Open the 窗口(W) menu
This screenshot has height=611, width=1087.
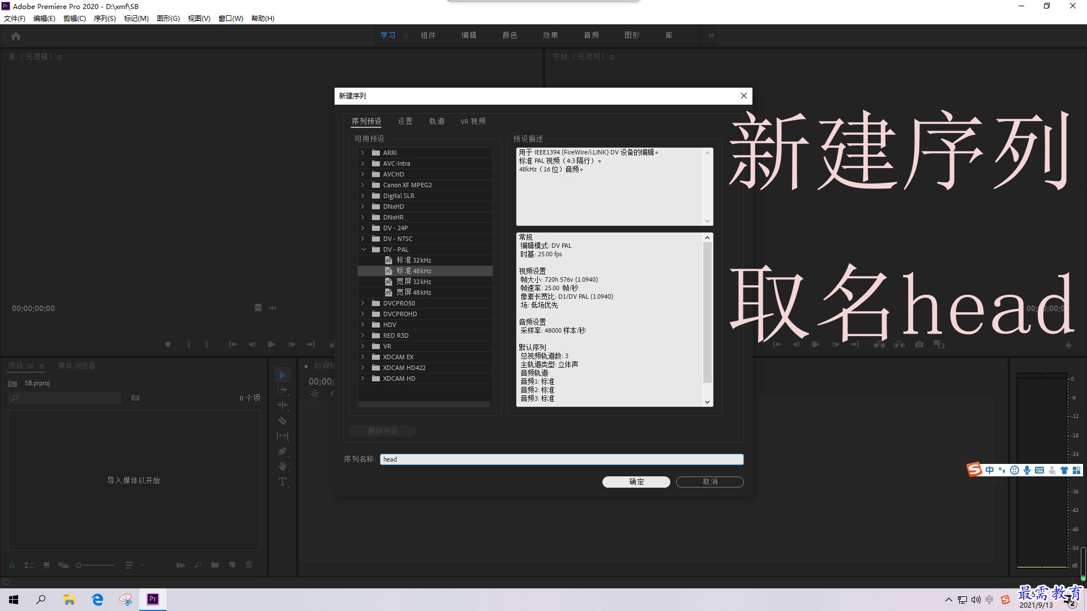click(230, 18)
